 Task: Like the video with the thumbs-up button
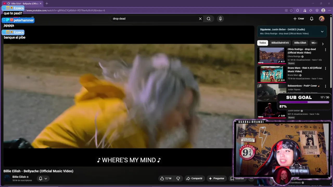coord(166,178)
